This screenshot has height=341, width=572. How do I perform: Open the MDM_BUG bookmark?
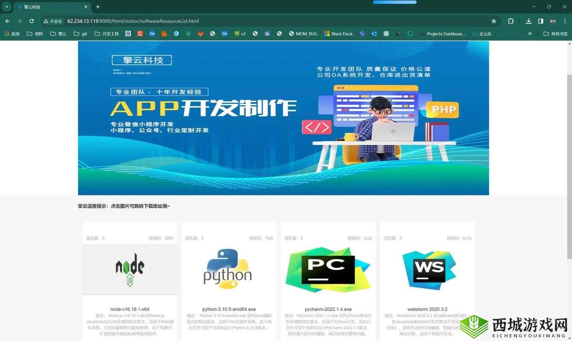coord(303,34)
